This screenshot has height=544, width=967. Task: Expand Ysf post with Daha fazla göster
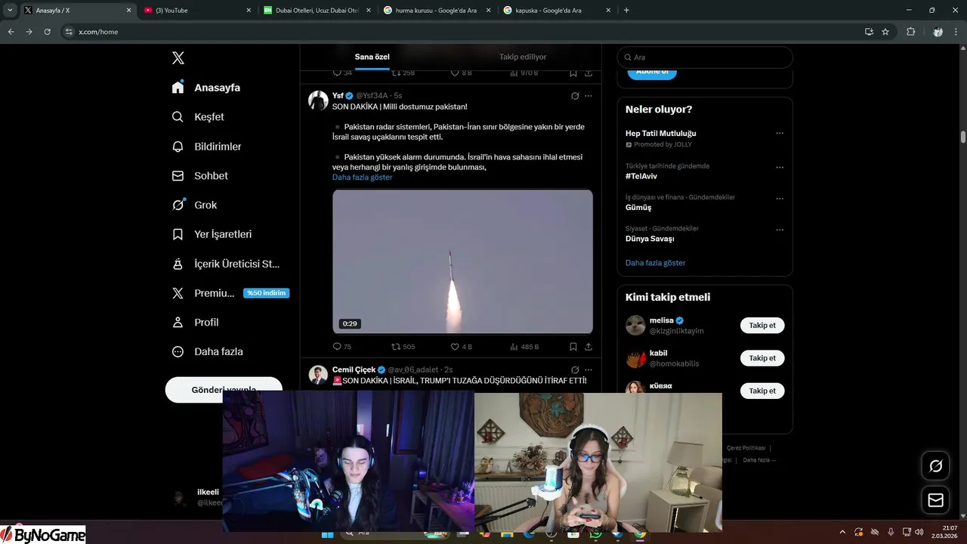[363, 178]
